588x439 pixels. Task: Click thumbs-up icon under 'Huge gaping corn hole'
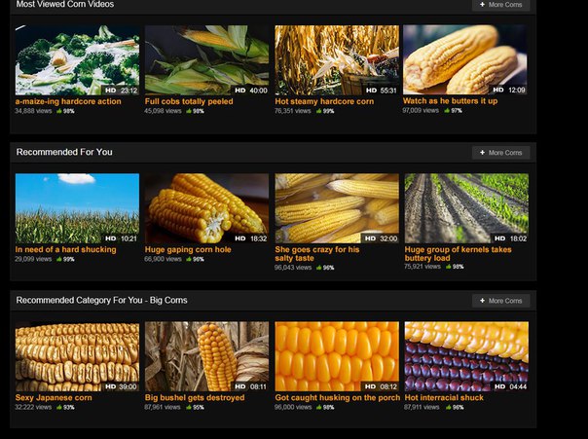[189, 259]
